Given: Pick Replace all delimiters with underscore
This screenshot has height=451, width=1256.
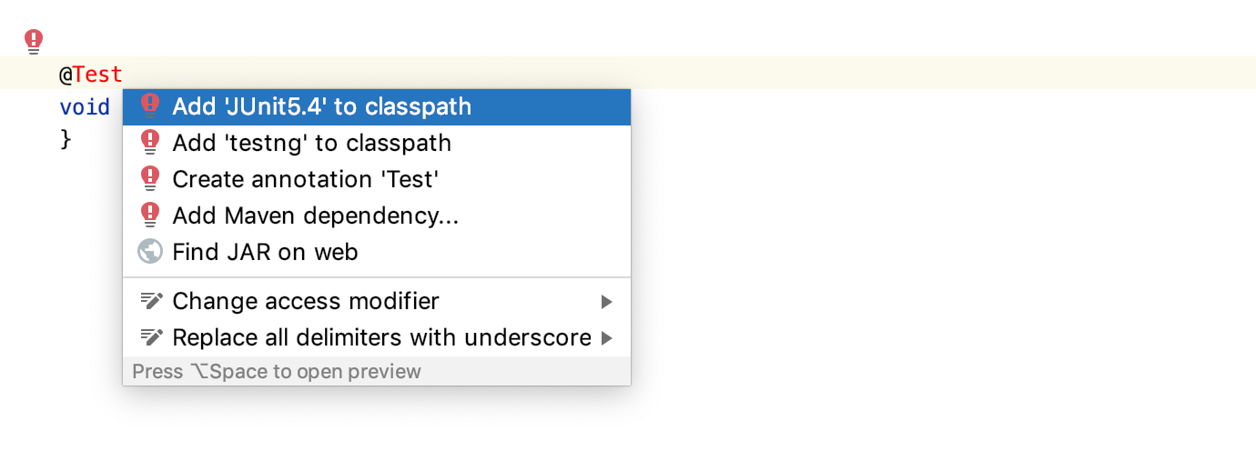Looking at the screenshot, I should point(381,337).
